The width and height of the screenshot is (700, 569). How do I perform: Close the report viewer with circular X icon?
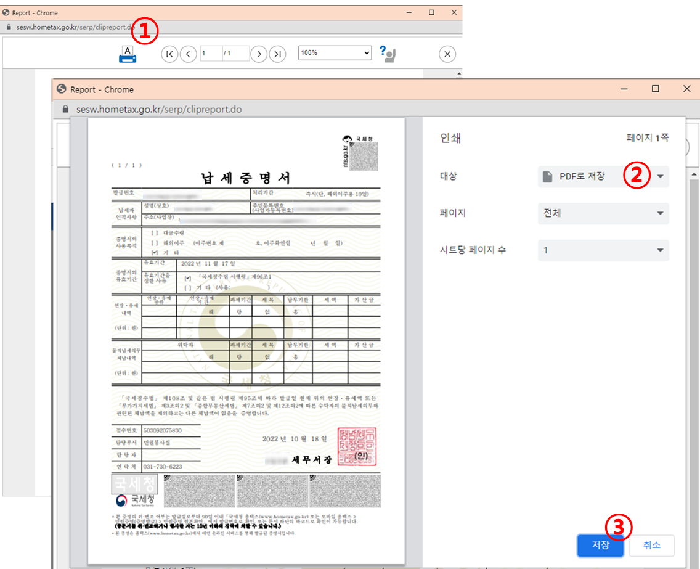[447, 54]
